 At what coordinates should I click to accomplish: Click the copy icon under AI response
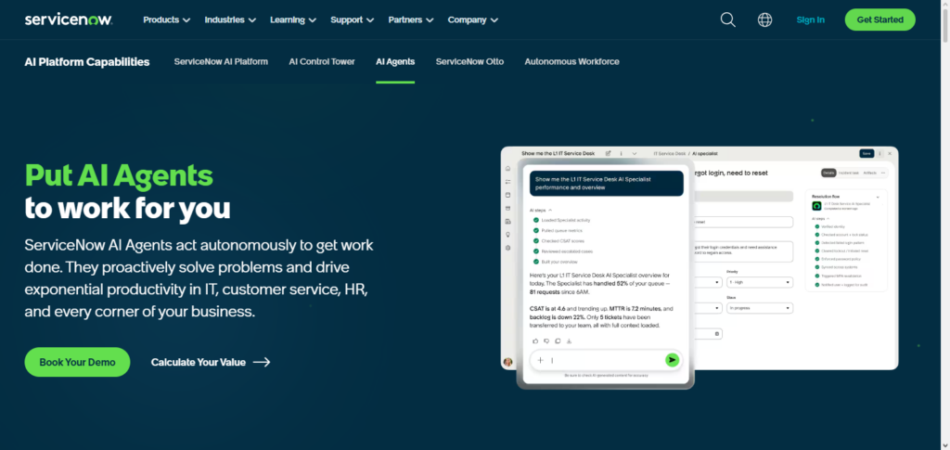pos(558,341)
